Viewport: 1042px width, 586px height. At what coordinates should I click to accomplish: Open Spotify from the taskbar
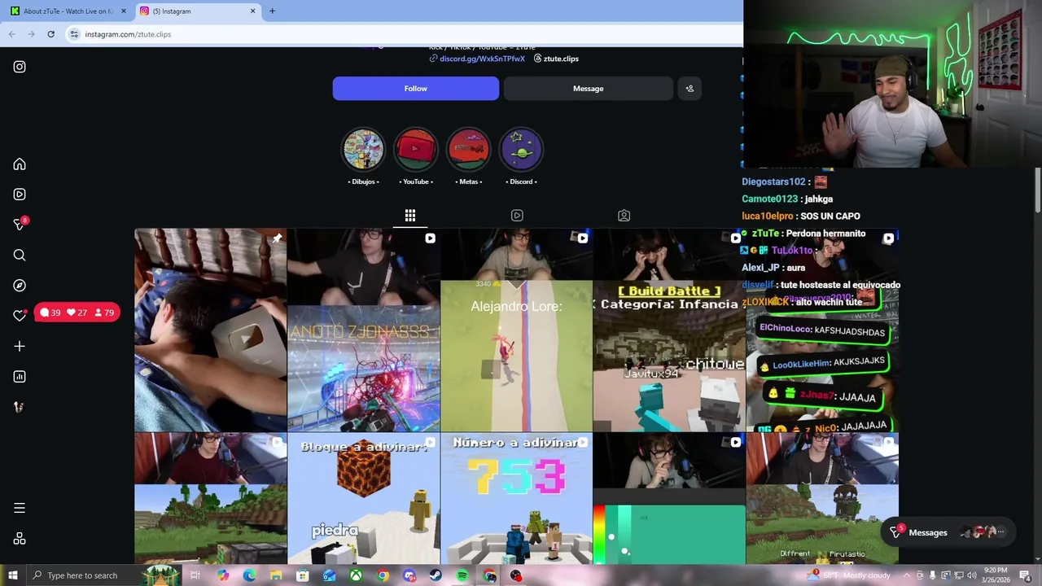pyautogui.click(x=462, y=575)
